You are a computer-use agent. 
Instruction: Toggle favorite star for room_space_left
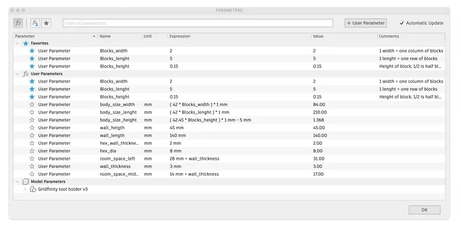coord(32,159)
